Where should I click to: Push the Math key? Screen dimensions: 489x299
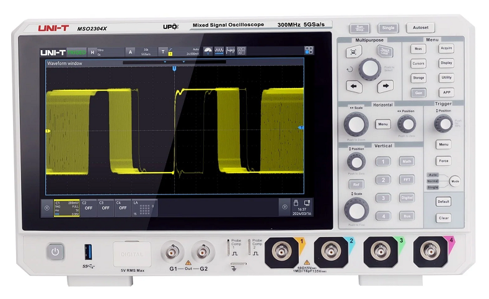tap(407, 162)
